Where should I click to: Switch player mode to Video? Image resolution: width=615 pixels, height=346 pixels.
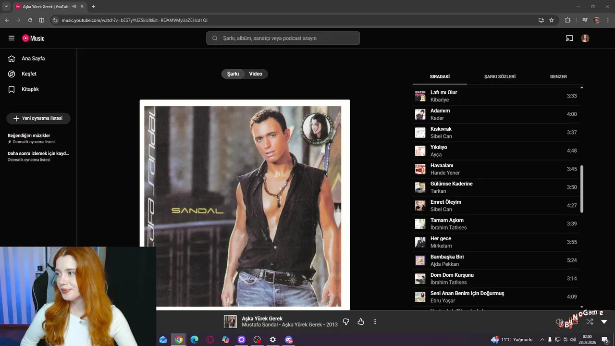[256, 74]
